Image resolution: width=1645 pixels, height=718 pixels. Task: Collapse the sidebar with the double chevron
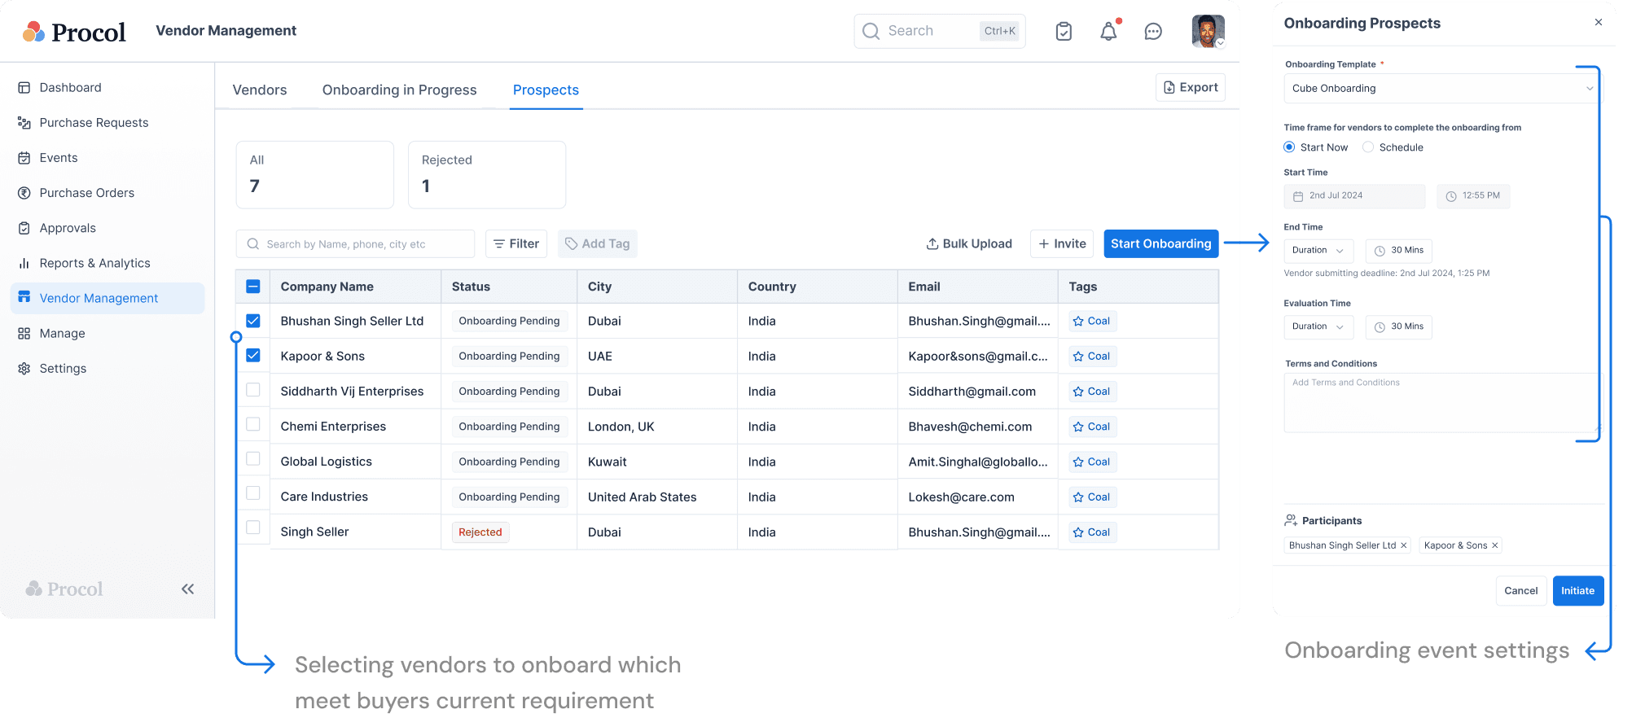[x=188, y=589]
